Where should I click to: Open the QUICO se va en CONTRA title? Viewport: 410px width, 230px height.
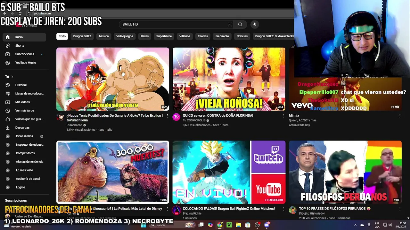point(218,116)
